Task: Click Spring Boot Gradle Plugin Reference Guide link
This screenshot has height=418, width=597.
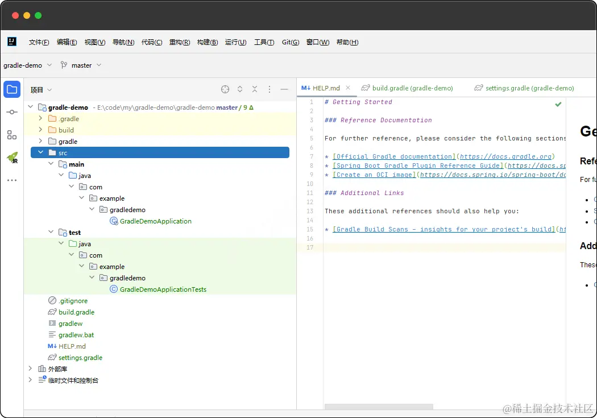Action: pyautogui.click(x=418, y=165)
